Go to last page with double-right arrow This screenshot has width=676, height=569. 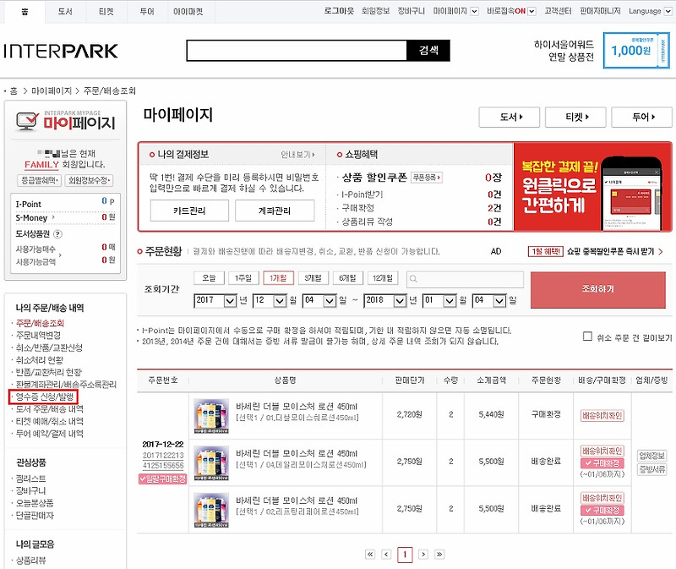[x=439, y=555]
